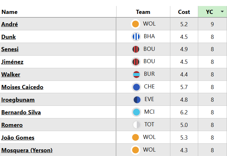227x156 pixels.
Task: Click the Wolves badge in André's row
Action: point(136,24)
